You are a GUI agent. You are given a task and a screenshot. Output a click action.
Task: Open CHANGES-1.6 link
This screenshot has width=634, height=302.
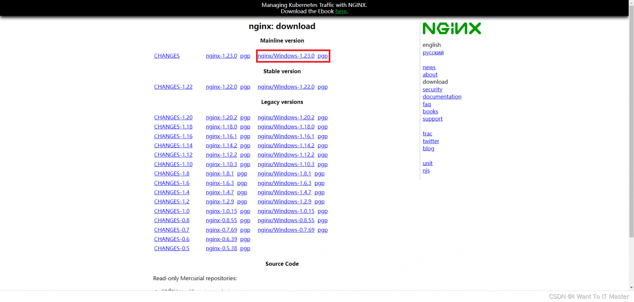(x=171, y=183)
